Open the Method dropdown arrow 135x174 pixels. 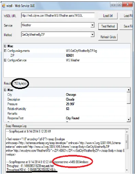coord(93,34)
